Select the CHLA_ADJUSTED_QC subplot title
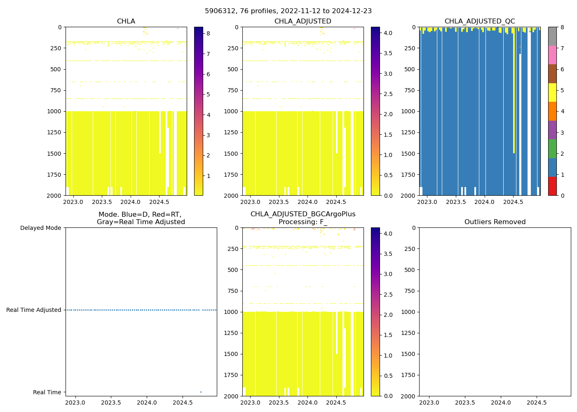Viewport: 577px width, 412px height. click(x=479, y=21)
